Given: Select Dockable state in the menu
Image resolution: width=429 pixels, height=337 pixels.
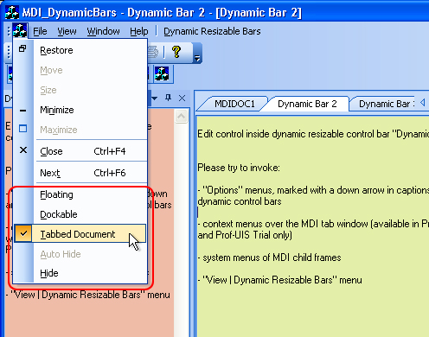Looking at the screenshot, I should click(x=80, y=214).
